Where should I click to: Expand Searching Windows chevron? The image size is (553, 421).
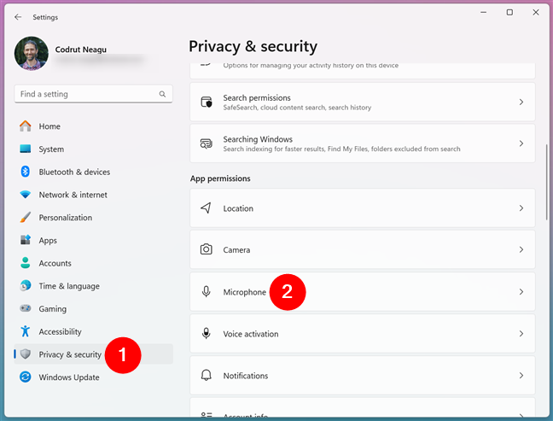click(521, 143)
